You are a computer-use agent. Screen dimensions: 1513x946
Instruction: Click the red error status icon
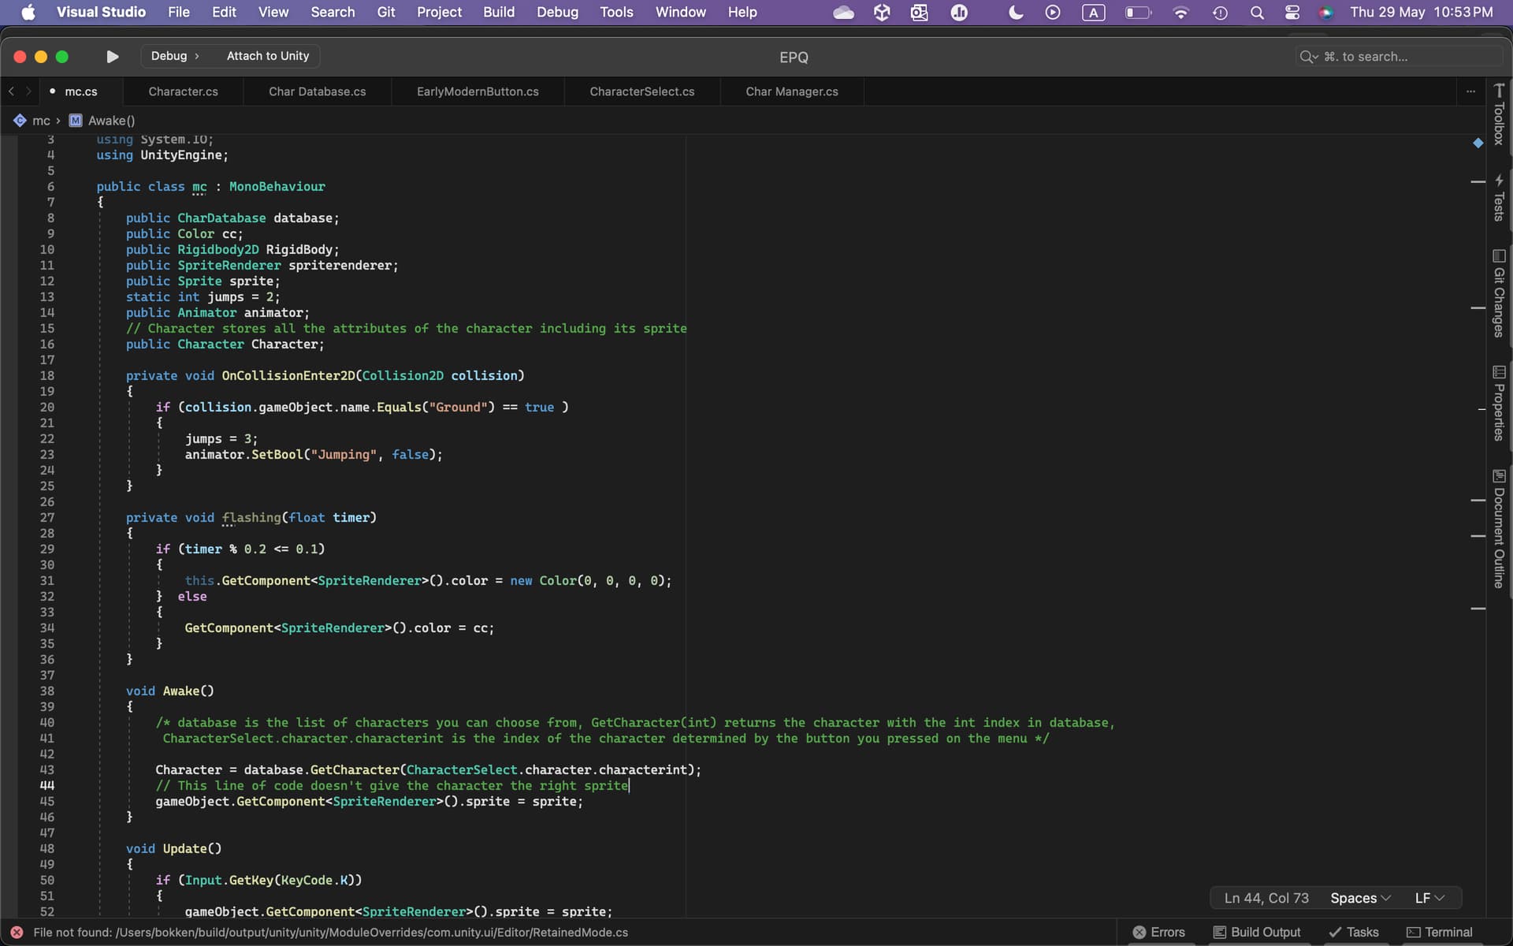[x=17, y=932]
